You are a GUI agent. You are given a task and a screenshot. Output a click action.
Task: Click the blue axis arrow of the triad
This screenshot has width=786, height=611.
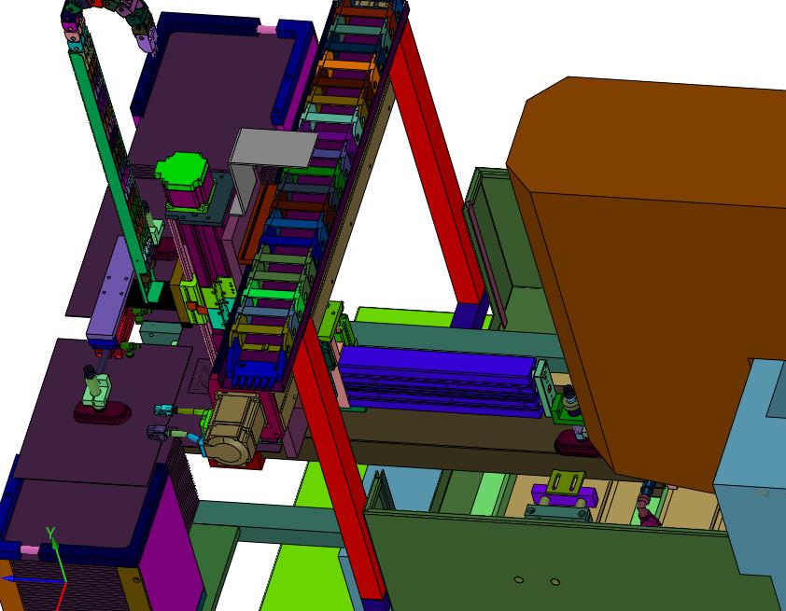coord(33,581)
